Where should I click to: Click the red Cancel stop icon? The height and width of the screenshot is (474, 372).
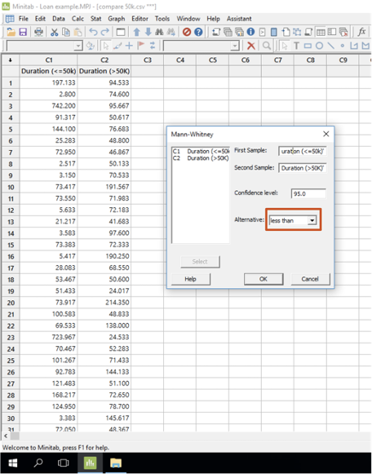click(187, 32)
